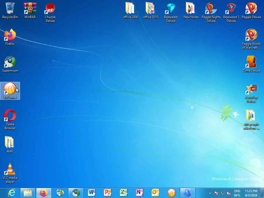Screen dimensions: 264x198
Task: Click the Show Desktop strip after the clock
Action: (x=262, y=193)
